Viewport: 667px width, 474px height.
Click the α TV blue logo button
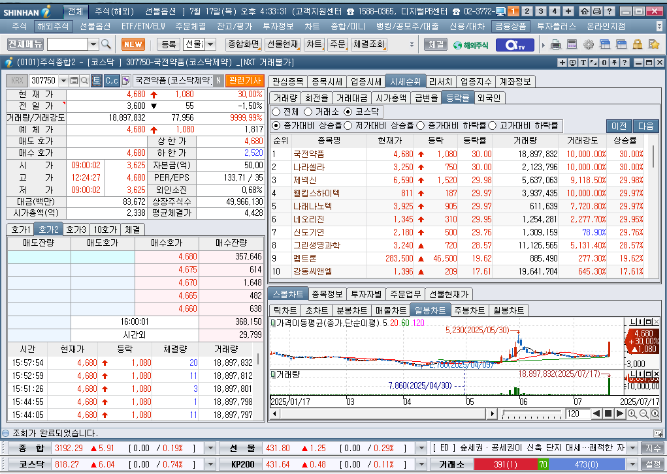tap(515, 44)
